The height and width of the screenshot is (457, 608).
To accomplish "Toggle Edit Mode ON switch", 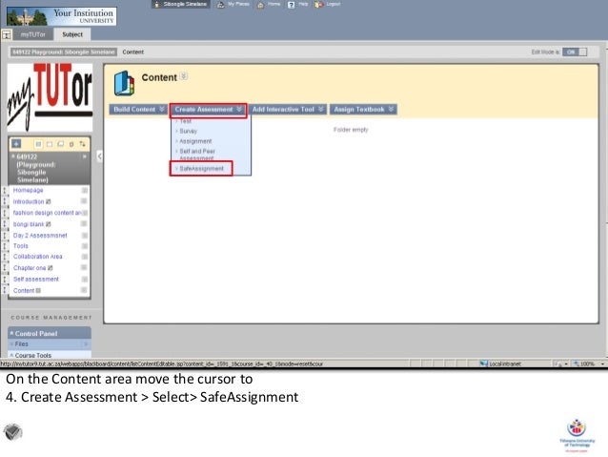I will pos(575,52).
